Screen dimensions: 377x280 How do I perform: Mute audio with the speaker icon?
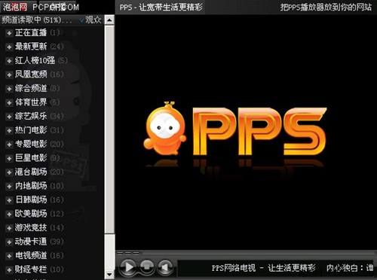(165, 267)
